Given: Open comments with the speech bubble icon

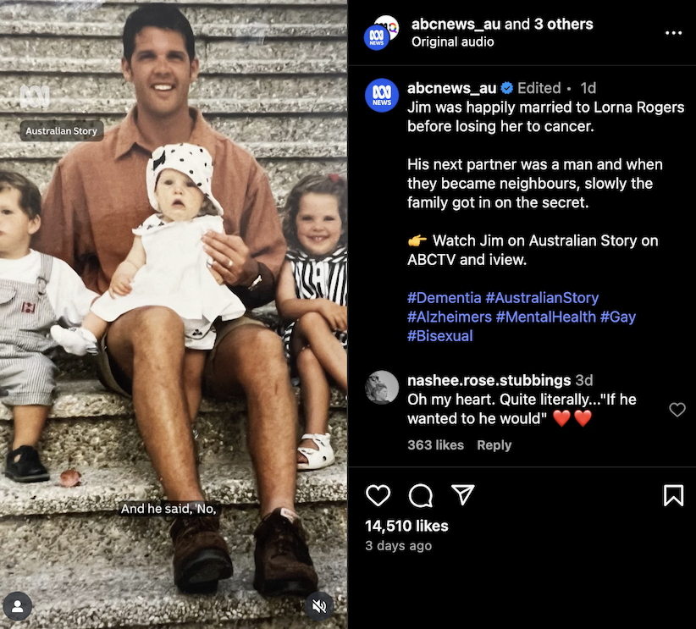Looking at the screenshot, I should tap(420, 495).
